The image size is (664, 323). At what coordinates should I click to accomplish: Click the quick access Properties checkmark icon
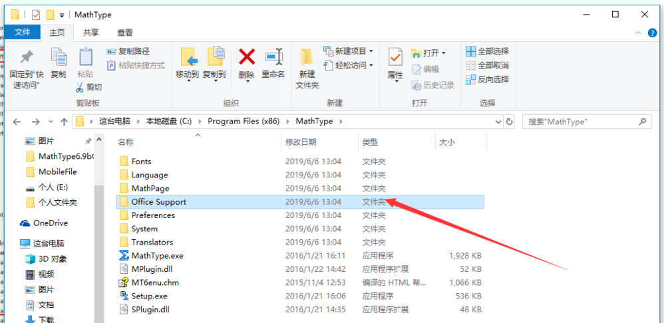coord(36,15)
